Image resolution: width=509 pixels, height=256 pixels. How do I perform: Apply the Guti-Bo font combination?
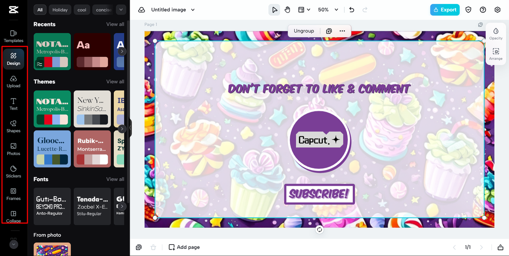click(x=52, y=206)
